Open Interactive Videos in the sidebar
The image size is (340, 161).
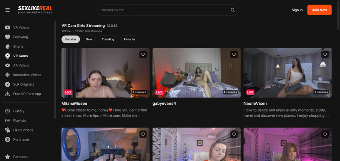coord(27,75)
